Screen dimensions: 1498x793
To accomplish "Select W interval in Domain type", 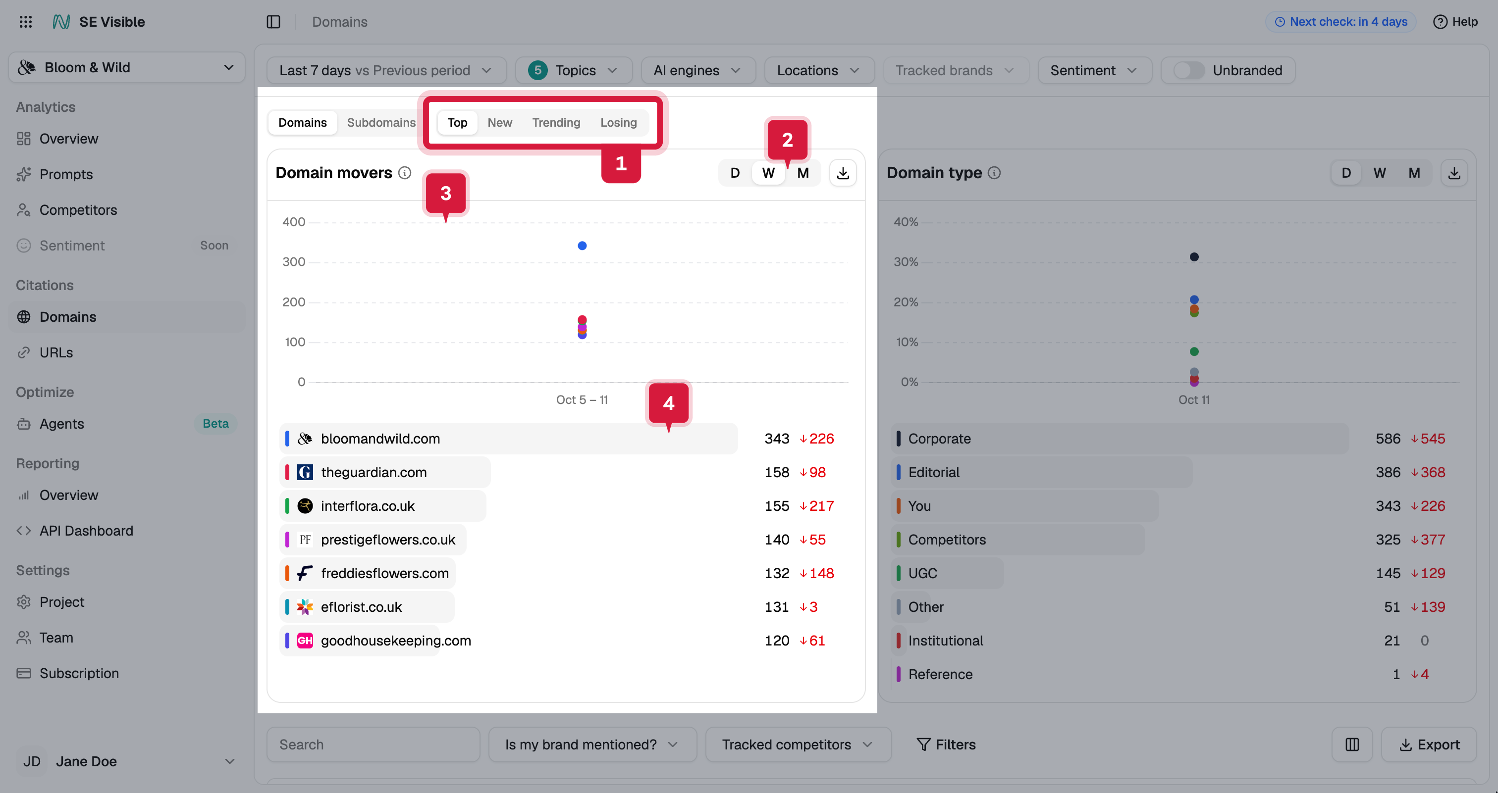I will tap(1380, 173).
